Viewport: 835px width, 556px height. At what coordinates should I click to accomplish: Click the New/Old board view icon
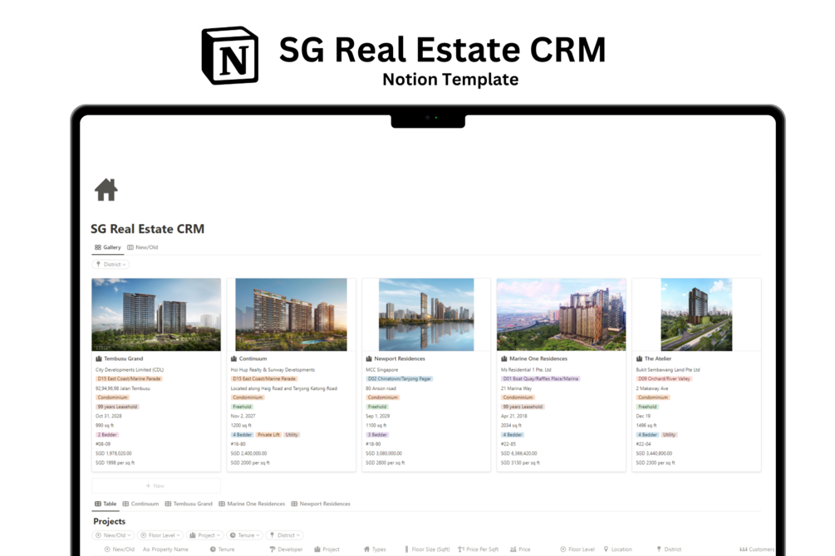pyautogui.click(x=130, y=247)
